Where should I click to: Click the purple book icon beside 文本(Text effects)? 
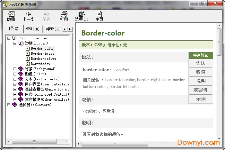click(x=21, y=79)
